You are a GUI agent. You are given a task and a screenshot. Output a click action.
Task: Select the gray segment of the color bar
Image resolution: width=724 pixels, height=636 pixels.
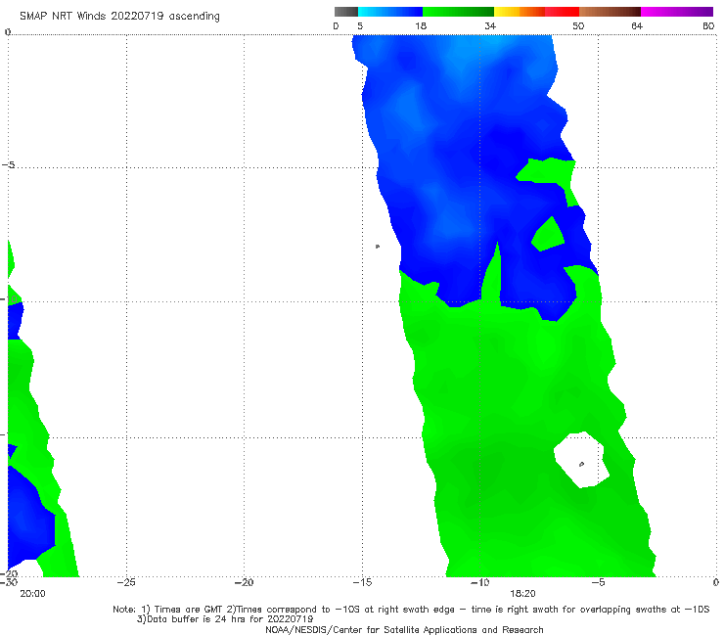(346, 12)
